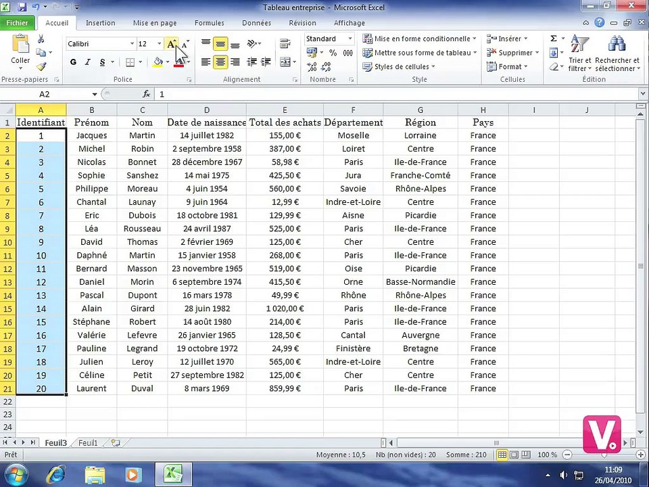
Task: Click the merge and center icon
Action: coord(285,62)
